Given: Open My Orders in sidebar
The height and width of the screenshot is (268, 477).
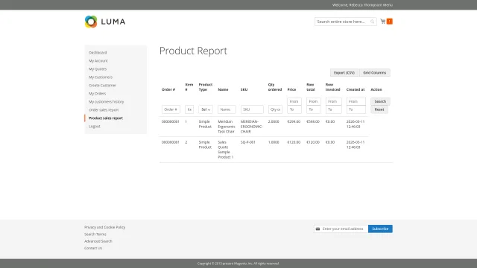Looking at the screenshot, I should tap(98, 94).
